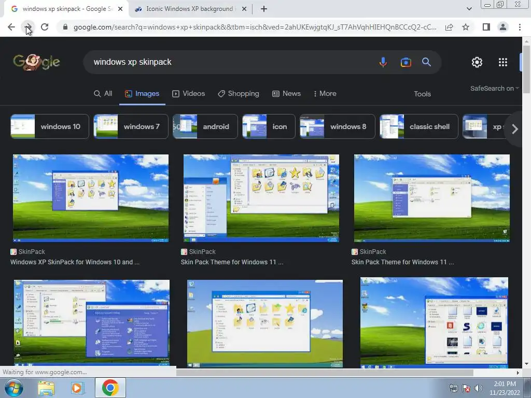Reload the page with the refresh icon
Screen dimensions: 531x398
[x=45, y=27]
